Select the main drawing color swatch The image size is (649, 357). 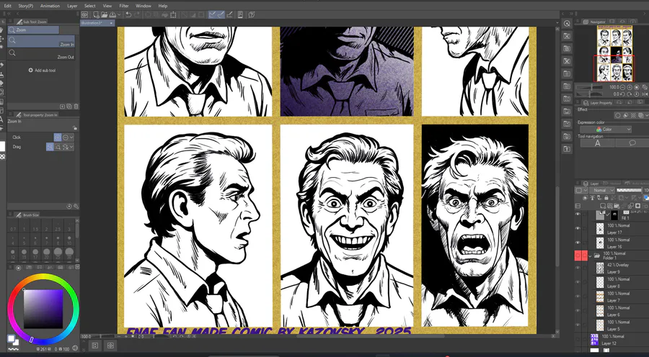tap(10, 338)
